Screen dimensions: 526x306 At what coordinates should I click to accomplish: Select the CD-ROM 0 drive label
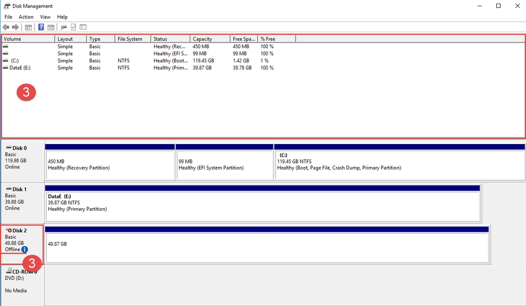coord(22,272)
